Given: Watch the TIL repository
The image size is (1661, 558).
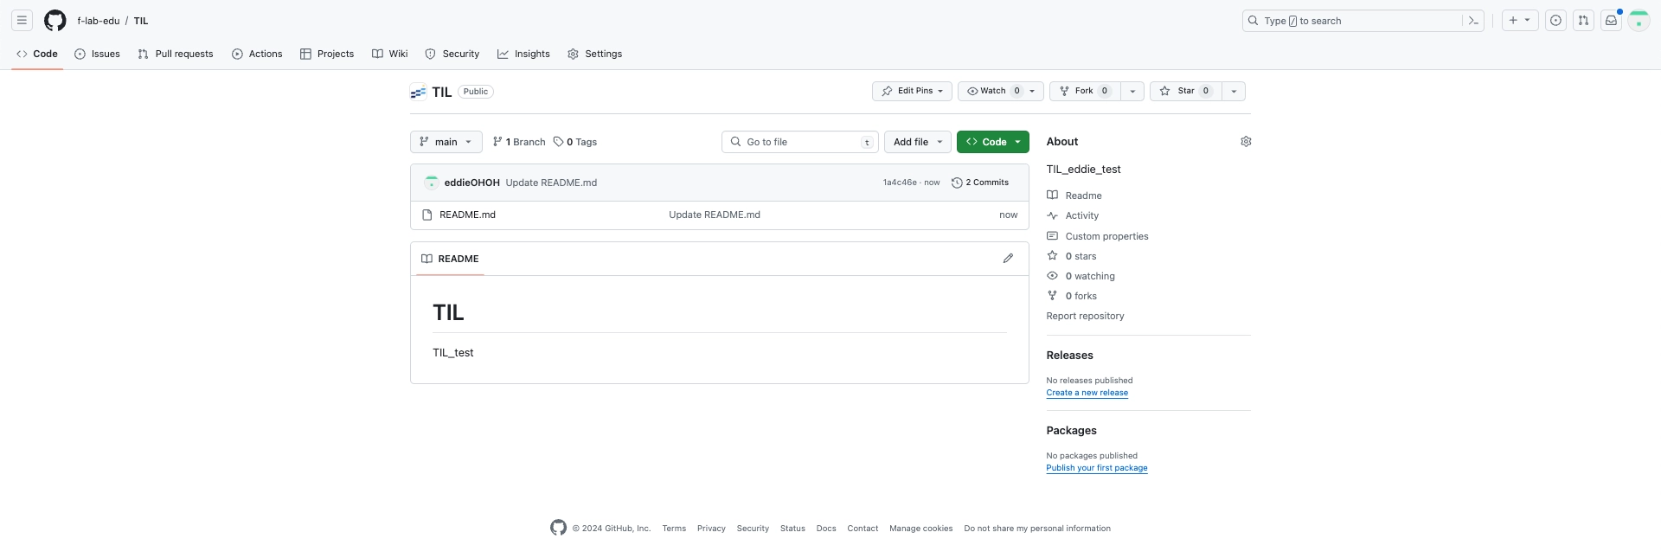Looking at the screenshot, I should click(x=992, y=91).
